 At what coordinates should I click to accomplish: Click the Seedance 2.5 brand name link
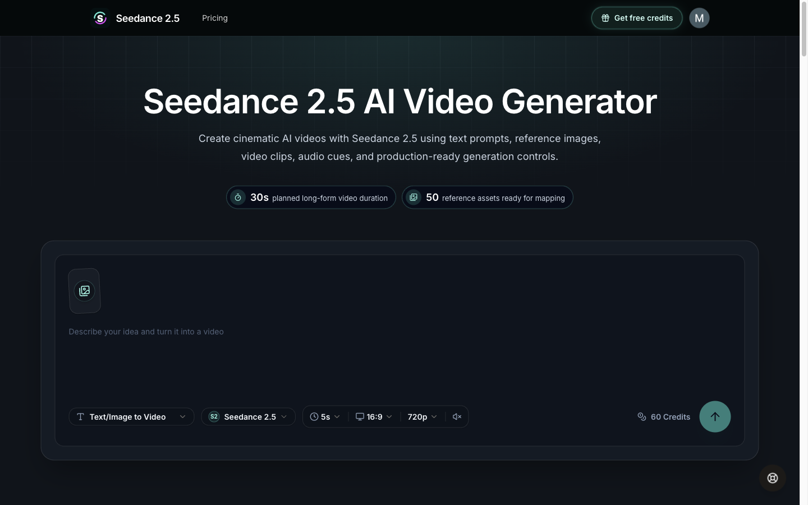pyautogui.click(x=148, y=18)
